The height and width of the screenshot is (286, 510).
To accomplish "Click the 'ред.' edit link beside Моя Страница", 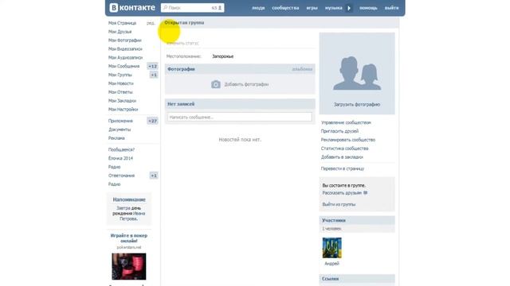I will coord(151,23).
